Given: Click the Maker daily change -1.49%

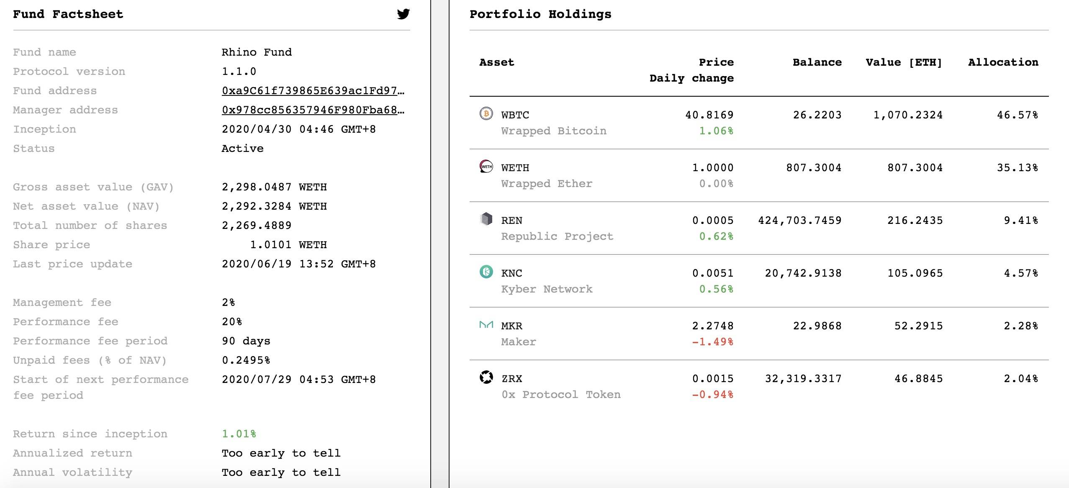Looking at the screenshot, I should [x=712, y=342].
